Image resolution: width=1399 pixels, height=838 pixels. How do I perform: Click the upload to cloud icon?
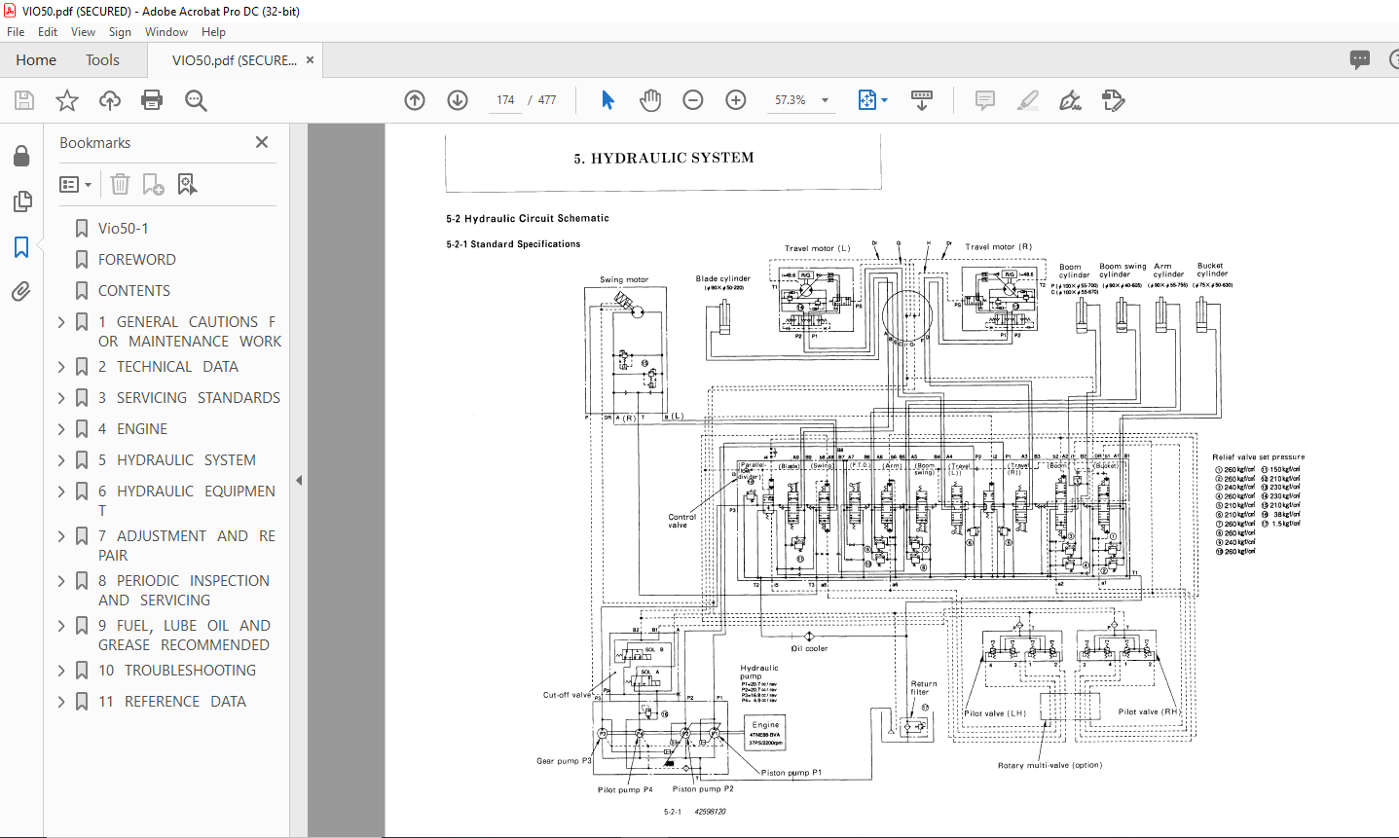coord(110,100)
